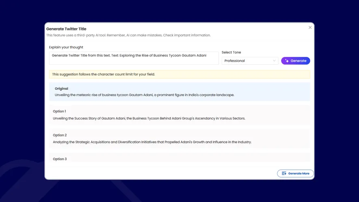Select text starting 'Analyzing the Strategic Acquisitions'
Image resolution: width=359 pixels, height=202 pixels.
pyautogui.click(x=152, y=142)
